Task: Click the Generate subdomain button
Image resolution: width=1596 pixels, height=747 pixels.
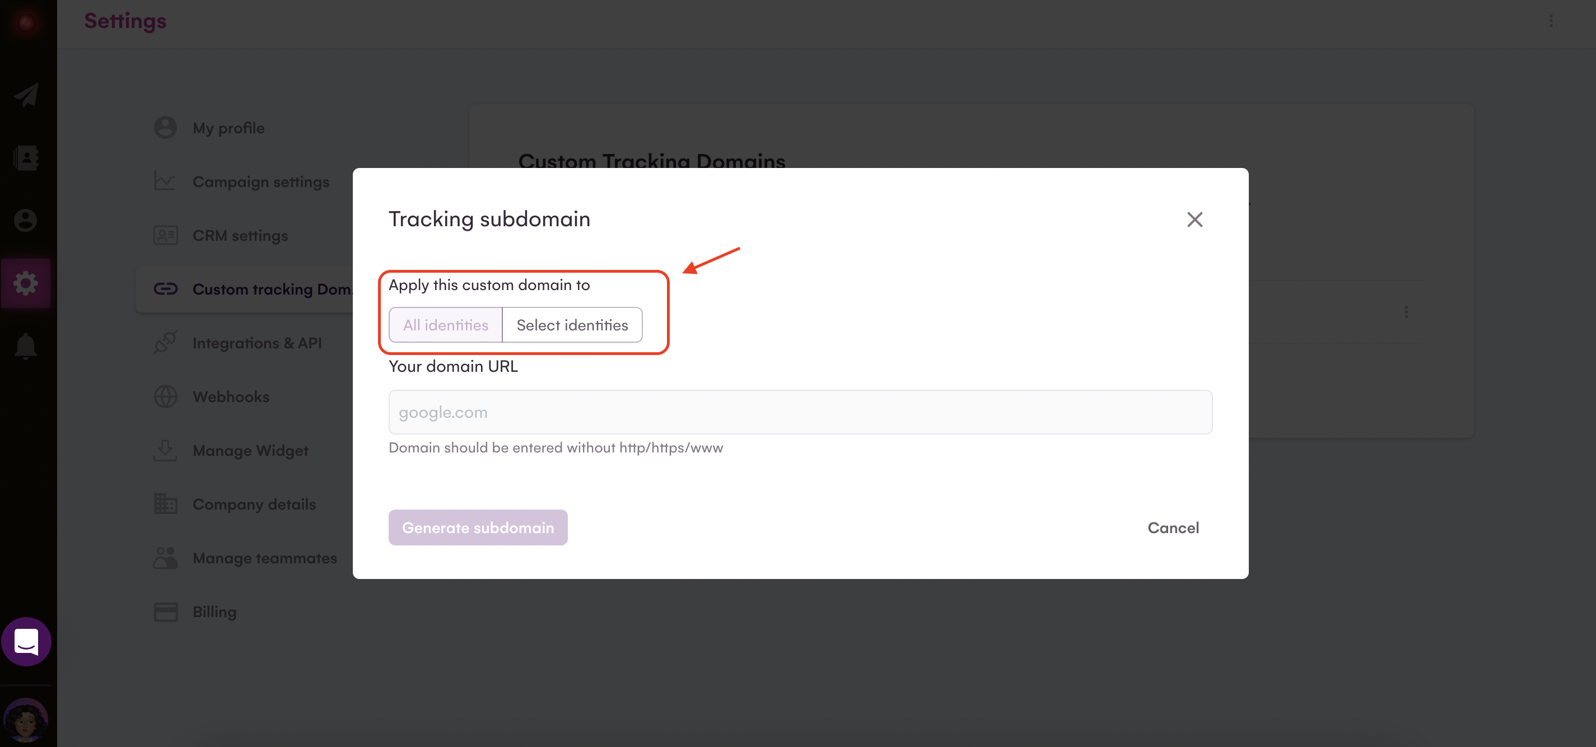Action: coord(478,527)
